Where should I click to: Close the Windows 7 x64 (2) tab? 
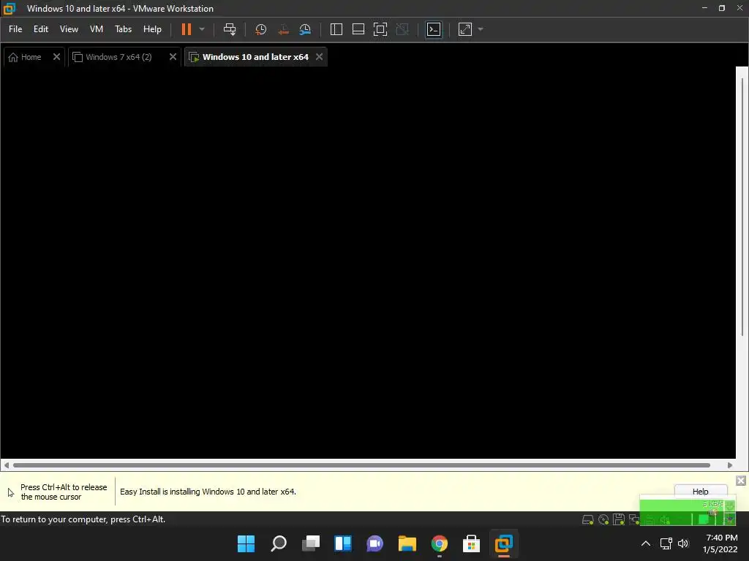173,57
